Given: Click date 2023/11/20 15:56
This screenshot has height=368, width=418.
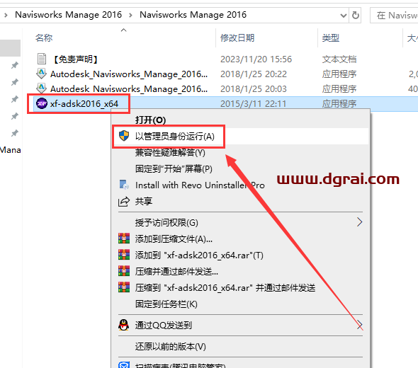Looking at the screenshot, I should 256,59.
